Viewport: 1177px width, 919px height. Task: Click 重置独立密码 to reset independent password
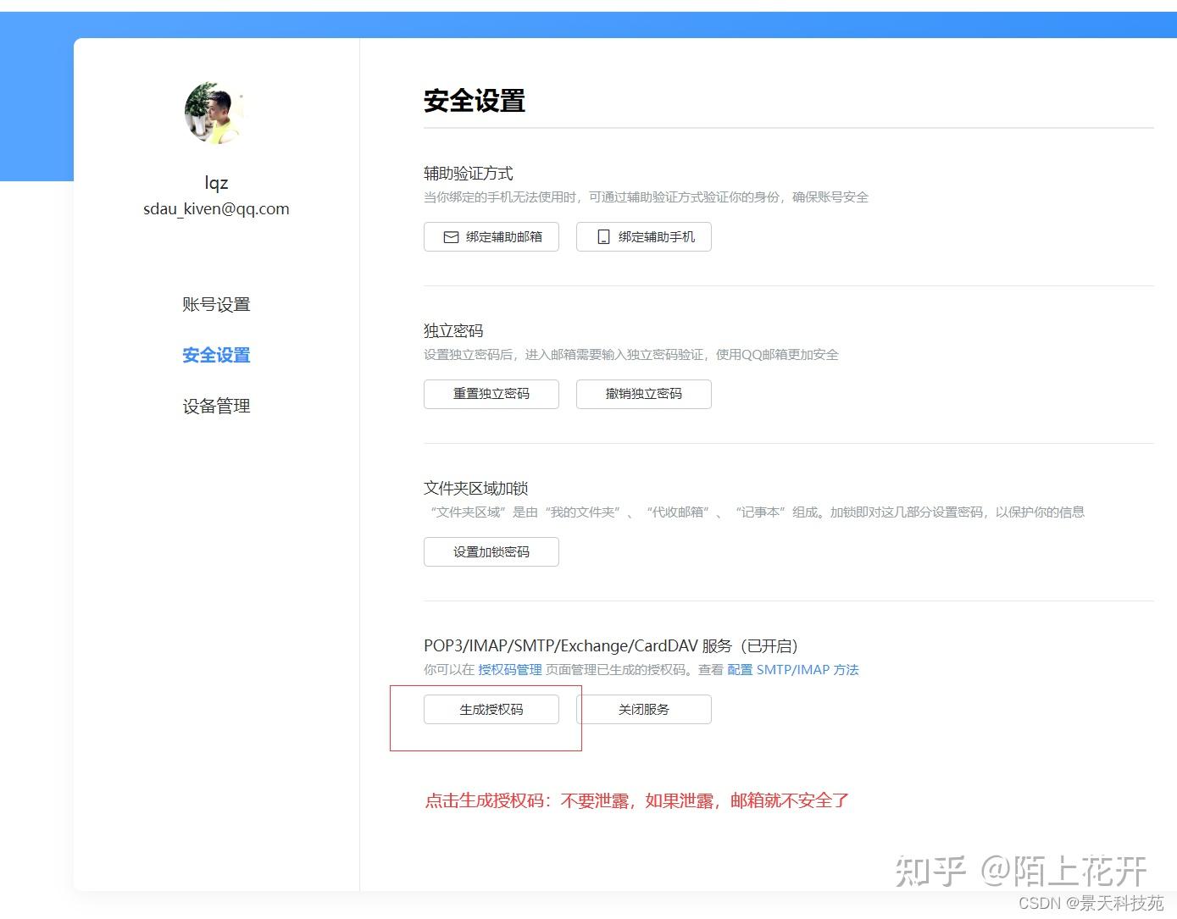[491, 394]
